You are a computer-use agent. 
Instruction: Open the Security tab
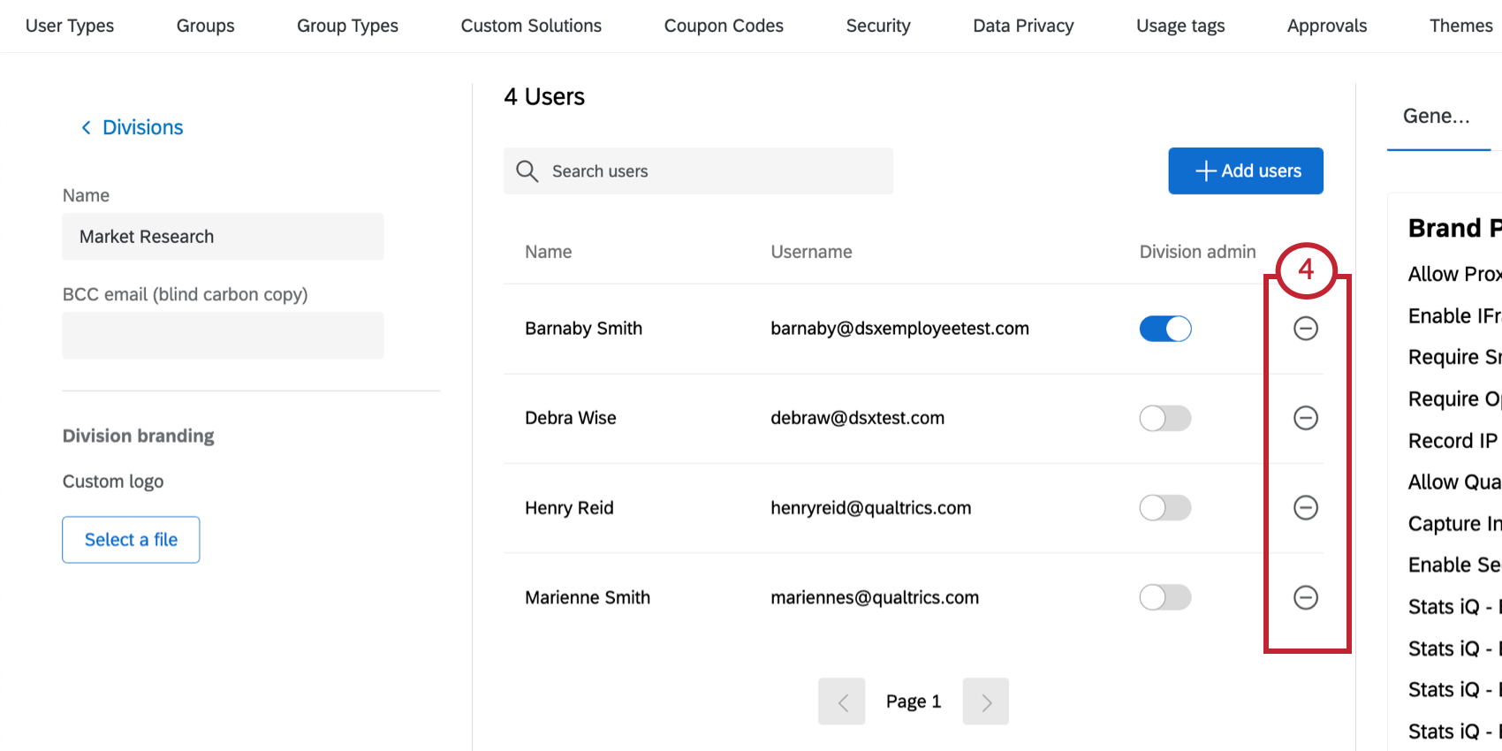(877, 26)
